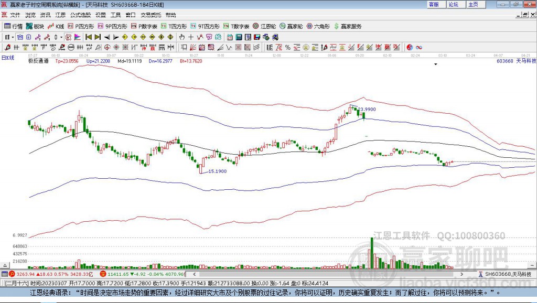This screenshot has width=537, height=303.
Task: Open the 设置 menu
Action: click(101, 15)
